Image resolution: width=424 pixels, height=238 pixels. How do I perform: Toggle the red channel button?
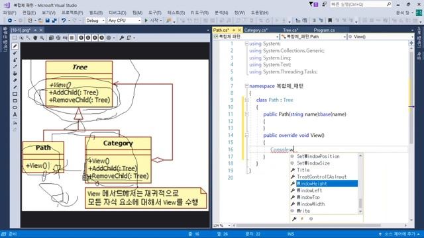pos(81,38)
